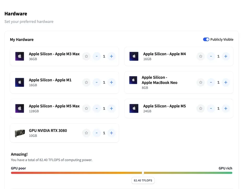
Task: Click the '36GB' memory text
Action: 33,59
